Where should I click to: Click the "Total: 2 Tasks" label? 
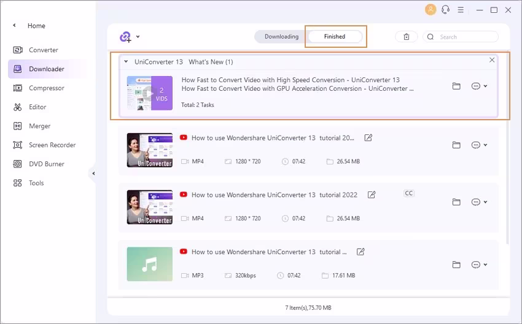(x=197, y=105)
